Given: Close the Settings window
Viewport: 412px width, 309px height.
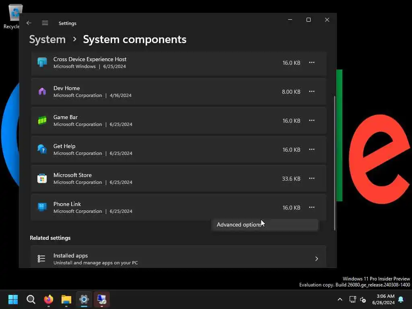Looking at the screenshot, I should point(327,20).
